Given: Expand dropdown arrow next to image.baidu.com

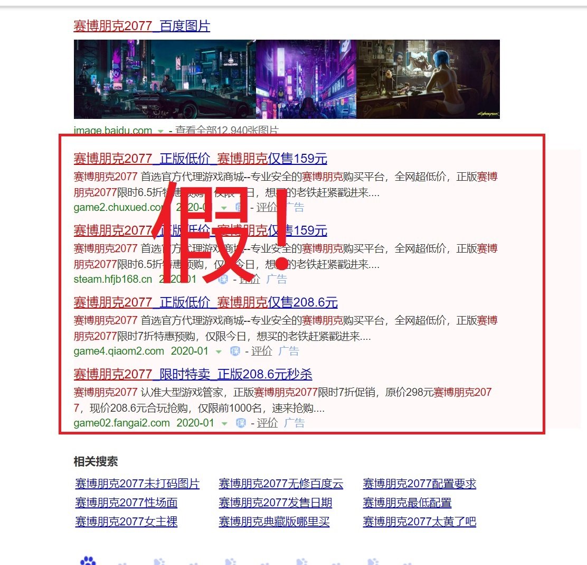Looking at the screenshot, I should tap(160, 131).
